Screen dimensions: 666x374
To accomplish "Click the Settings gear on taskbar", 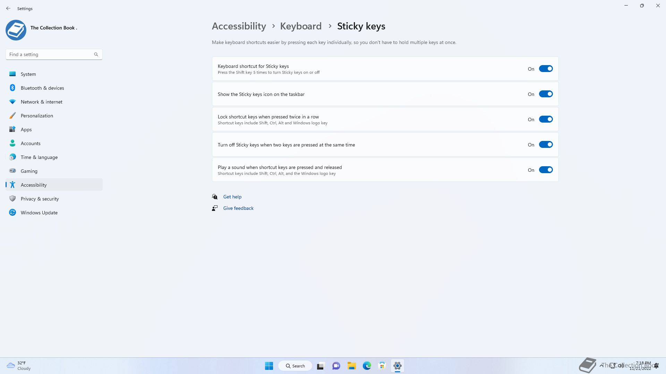I will [x=398, y=366].
